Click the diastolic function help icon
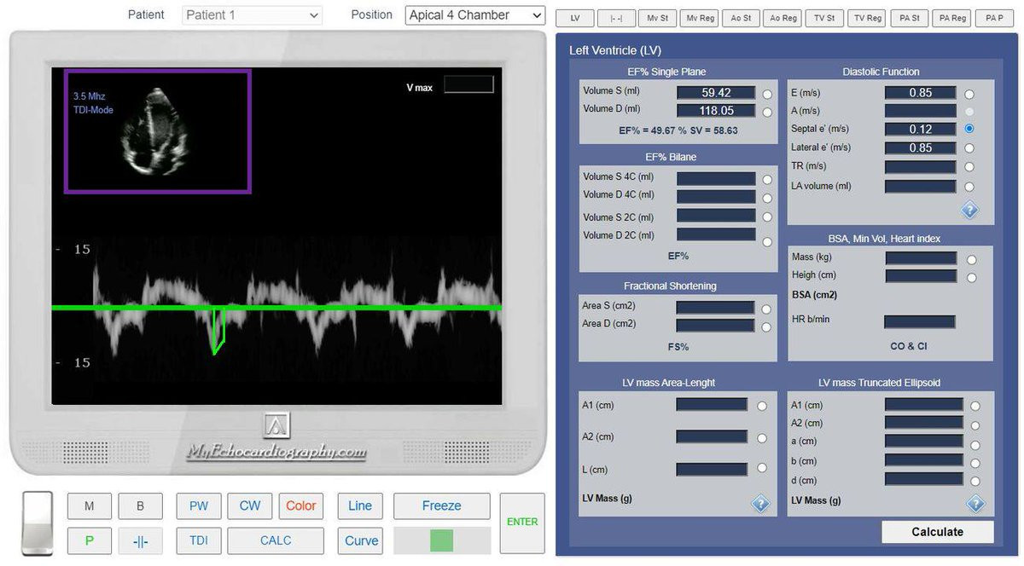1024x566 pixels. (969, 211)
